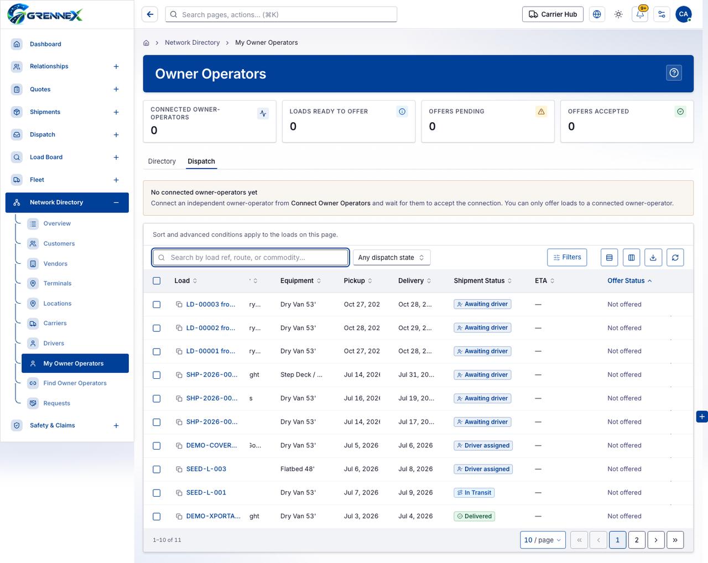This screenshot has height=563, width=708.
Task: Click the Network Directory breadcrumb link
Action: pyautogui.click(x=192, y=43)
